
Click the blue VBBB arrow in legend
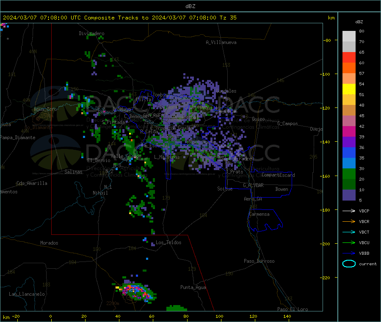349,253
